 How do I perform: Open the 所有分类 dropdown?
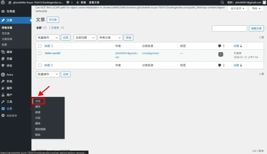[110, 38]
